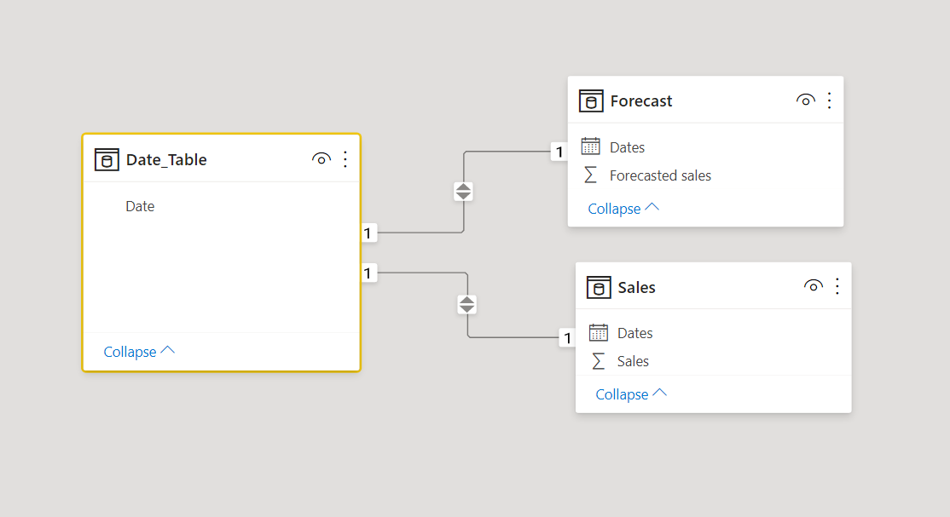
Task: Select the Dates field in Sales table
Action: [x=635, y=333]
